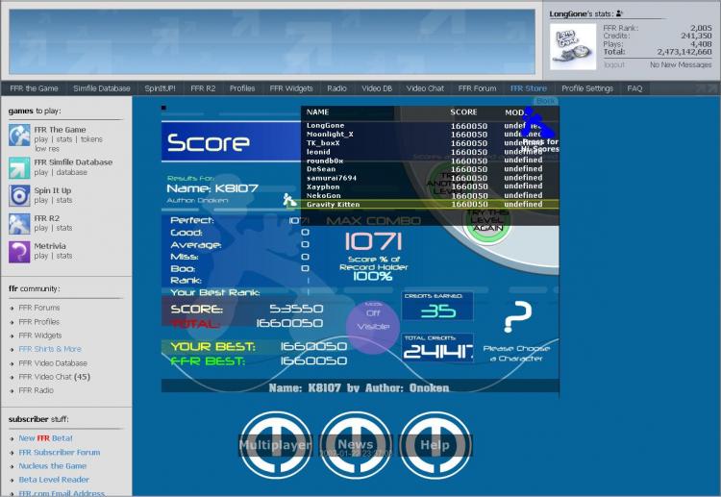Open the FFR Simfile Database icon

tap(19, 168)
